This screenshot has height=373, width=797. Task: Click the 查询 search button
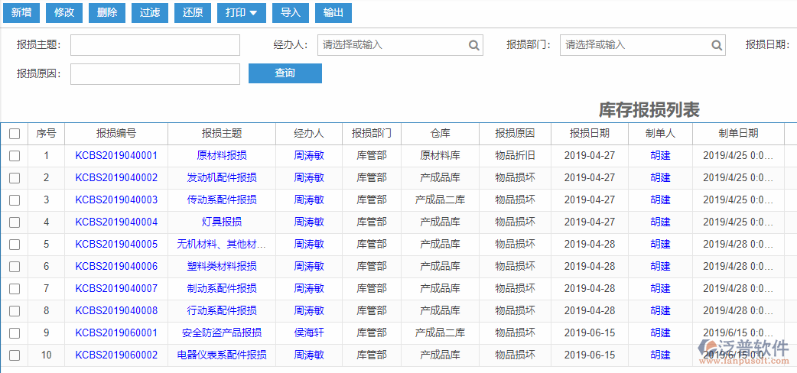point(285,73)
